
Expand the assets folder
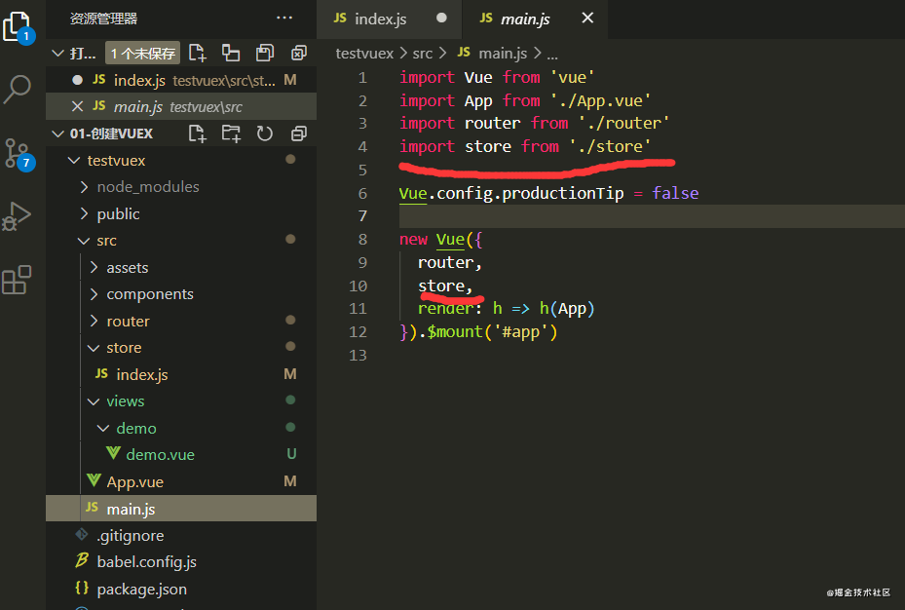pyautogui.click(x=94, y=268)
